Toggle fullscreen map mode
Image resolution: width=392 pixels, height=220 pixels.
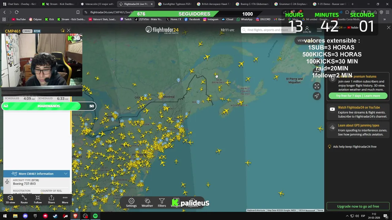pos(317,86)
